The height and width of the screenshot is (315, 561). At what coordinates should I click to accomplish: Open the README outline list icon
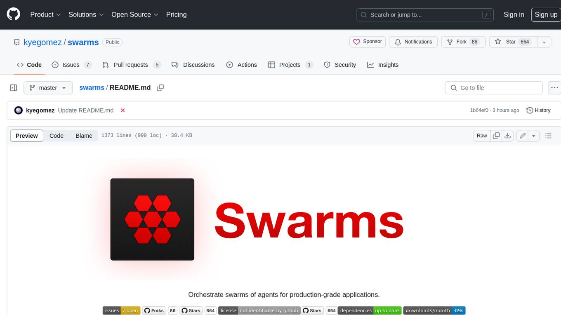click(548, 136)
